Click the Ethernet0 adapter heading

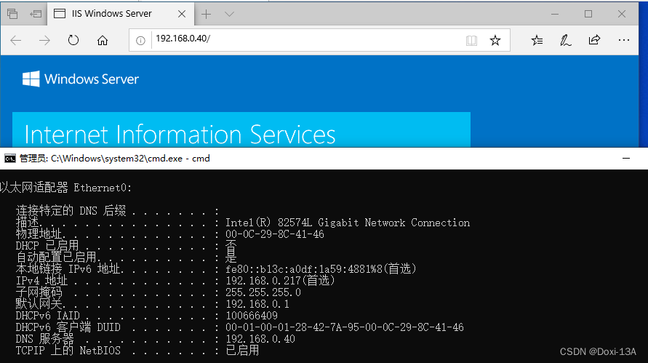[65, 188]
